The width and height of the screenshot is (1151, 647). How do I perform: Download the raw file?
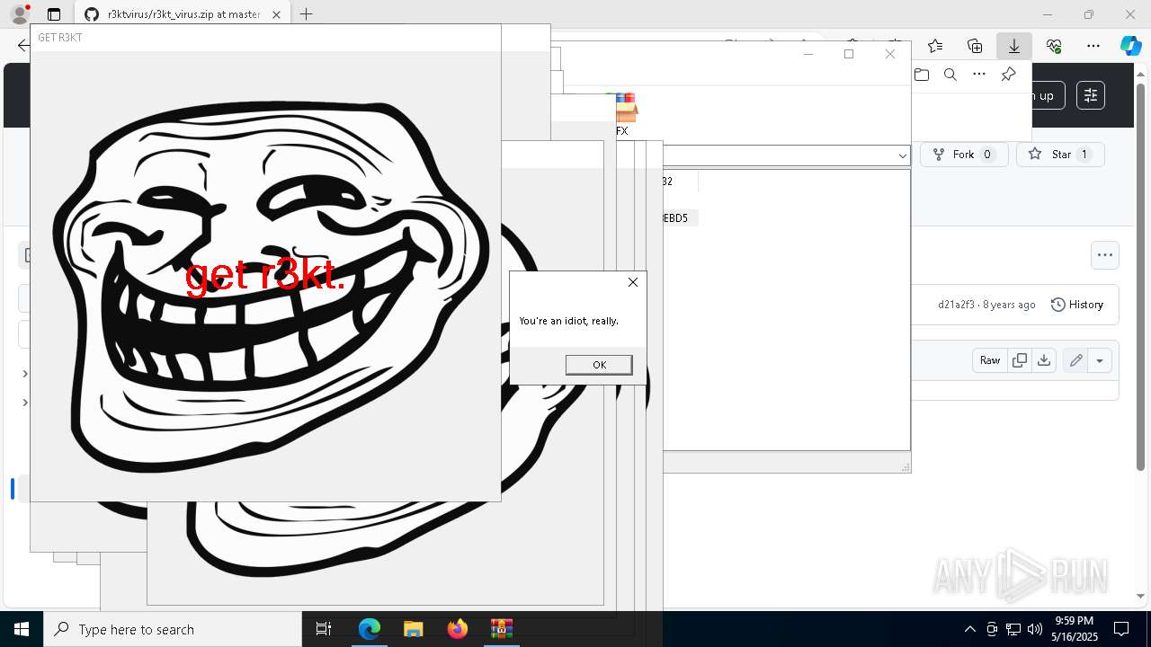coord(1044,360)
